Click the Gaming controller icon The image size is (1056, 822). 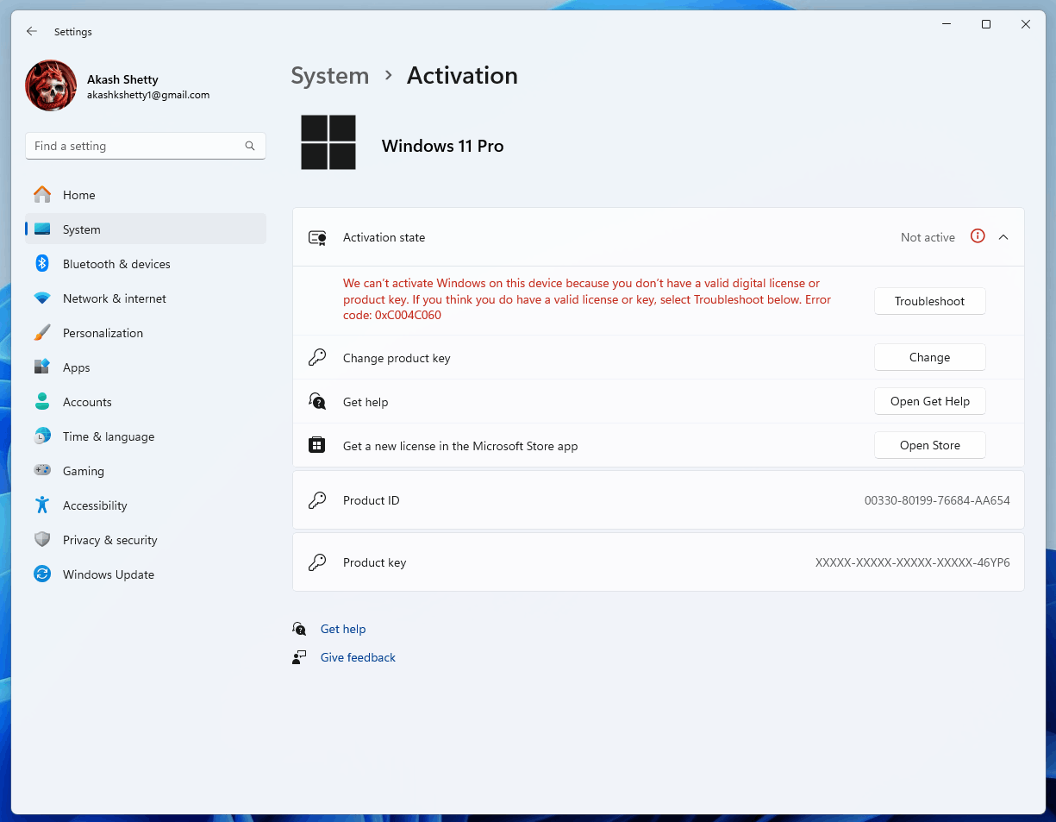tap(42, 471)
